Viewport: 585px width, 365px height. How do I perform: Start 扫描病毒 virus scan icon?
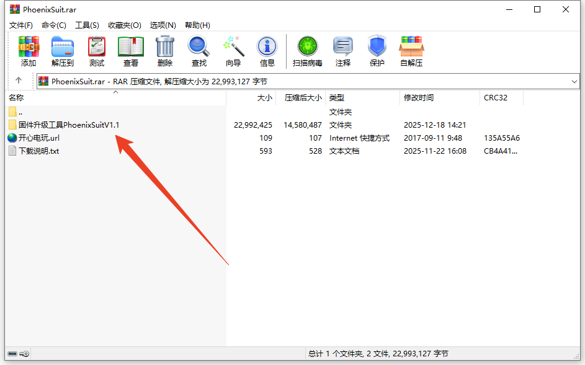click(x=308, y=51)
